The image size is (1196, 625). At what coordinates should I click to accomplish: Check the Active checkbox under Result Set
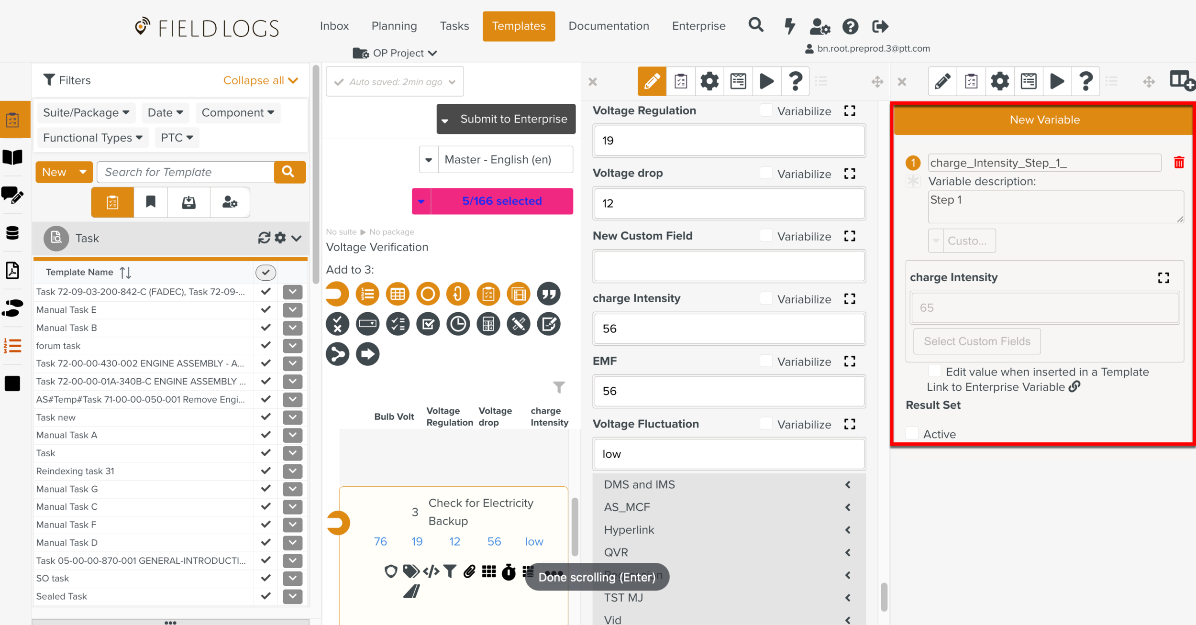[912, 434]
